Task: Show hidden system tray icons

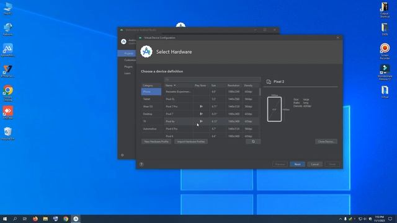Action: (x=341, y=219)
